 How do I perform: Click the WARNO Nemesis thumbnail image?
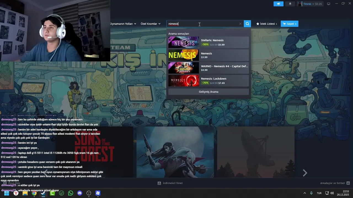click(x=184, y=68)
